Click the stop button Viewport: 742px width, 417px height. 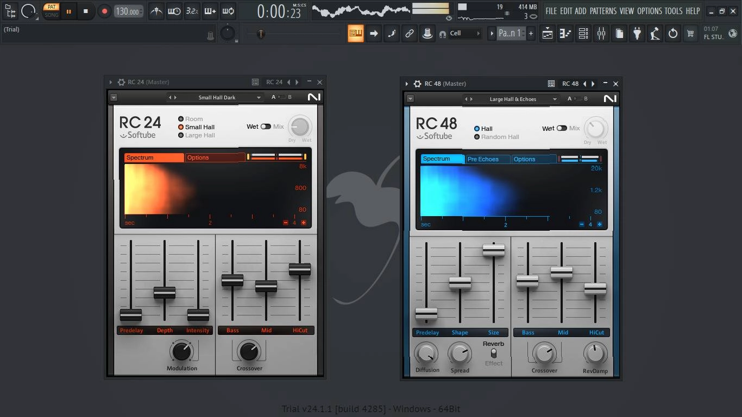[x=86, y=11]
